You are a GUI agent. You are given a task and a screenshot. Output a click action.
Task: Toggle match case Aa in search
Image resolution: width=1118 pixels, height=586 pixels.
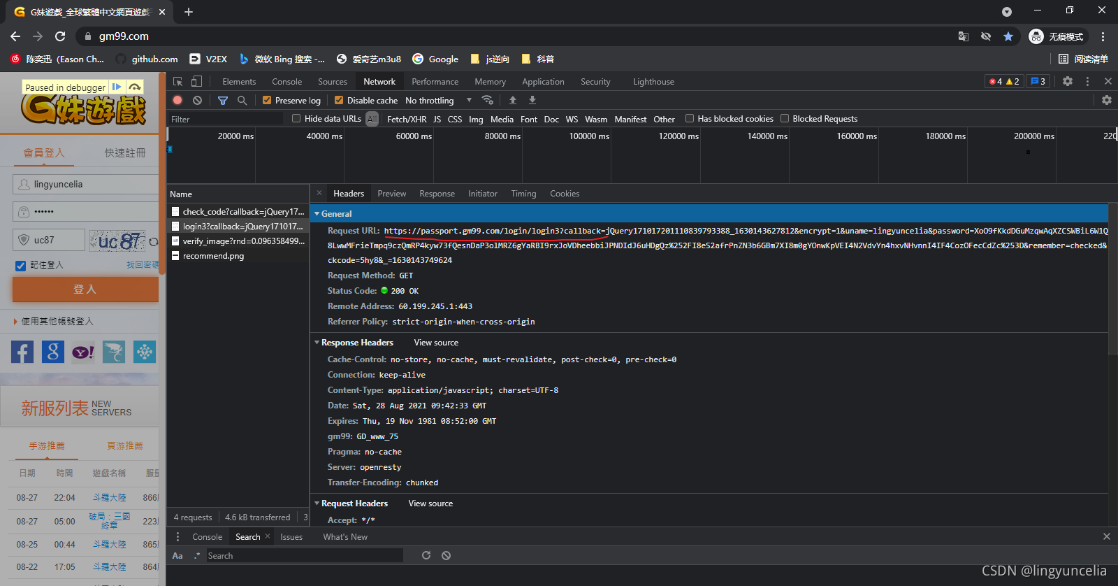[177, 555]
